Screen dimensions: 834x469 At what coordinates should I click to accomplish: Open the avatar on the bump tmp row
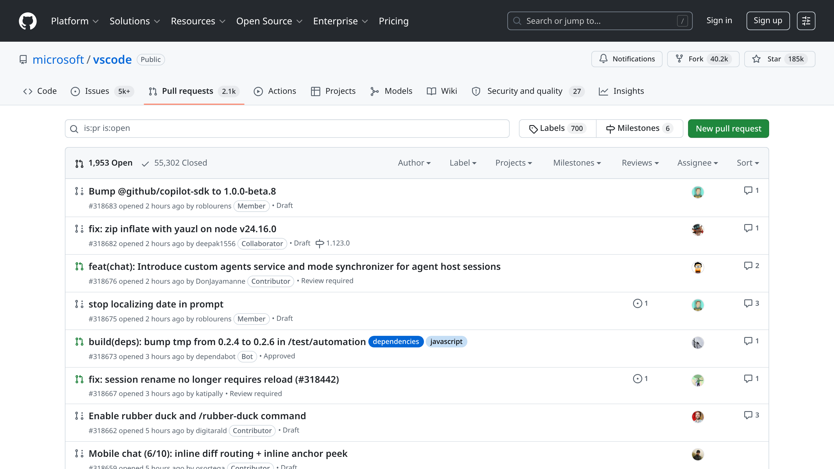click(x=698, y=342)
